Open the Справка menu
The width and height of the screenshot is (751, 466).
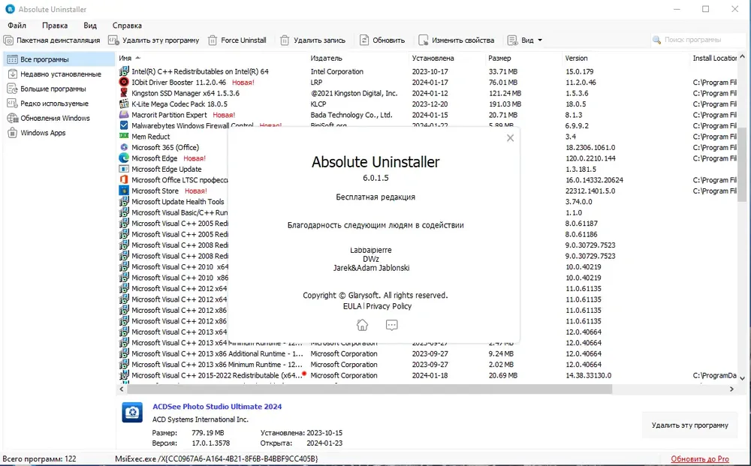(127, 26)
